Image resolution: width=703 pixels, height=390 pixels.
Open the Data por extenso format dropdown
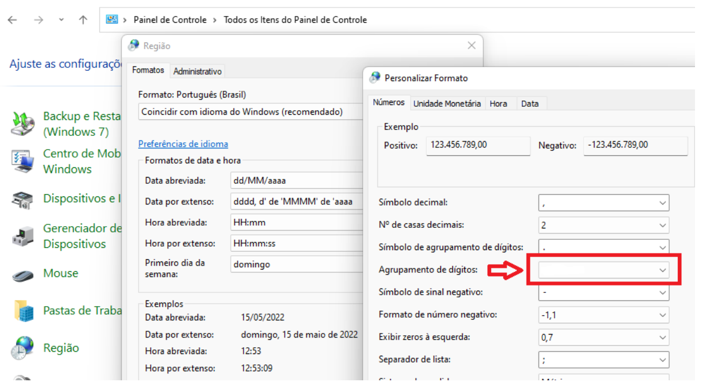297,202
